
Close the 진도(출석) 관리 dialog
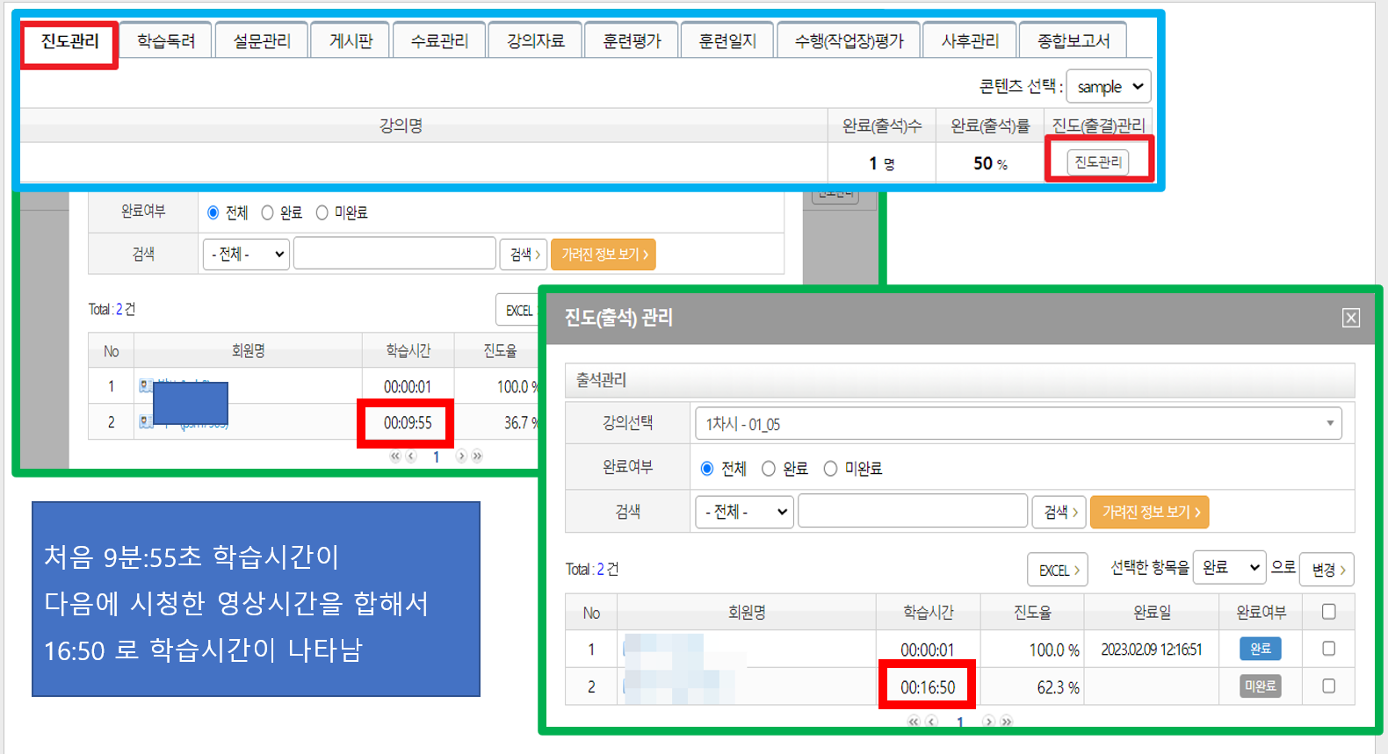tap(1350, 318)
